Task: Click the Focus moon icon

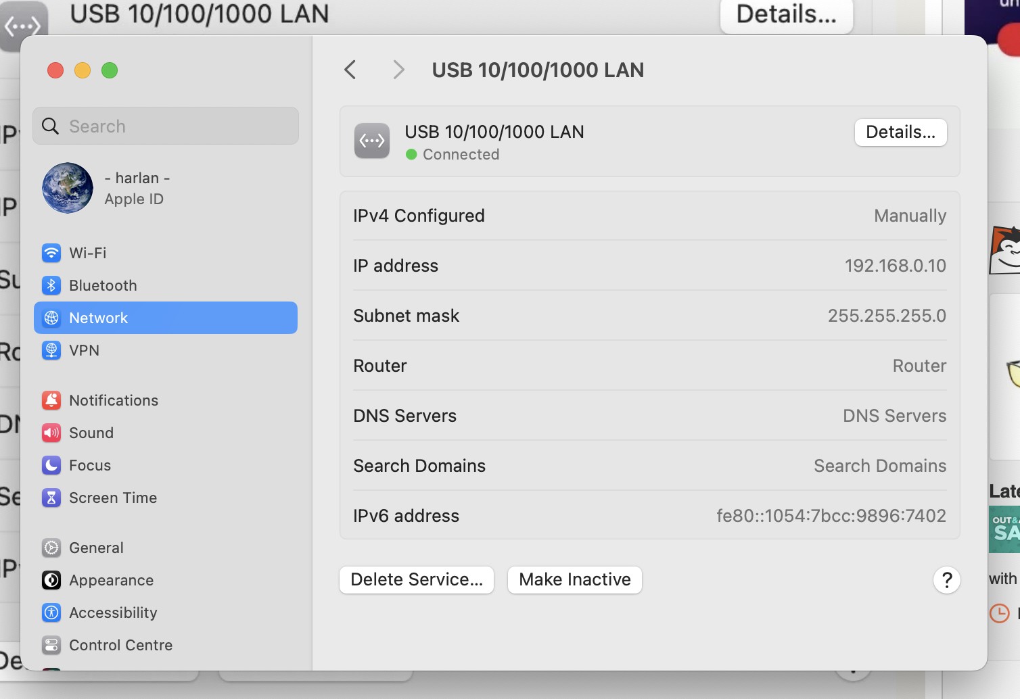Action: tap(51, 465)
